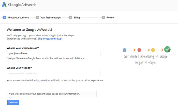This screenshot has width=178, height=109.
Task: Click the Google AdWords logo icon
Action: (4, 5)
